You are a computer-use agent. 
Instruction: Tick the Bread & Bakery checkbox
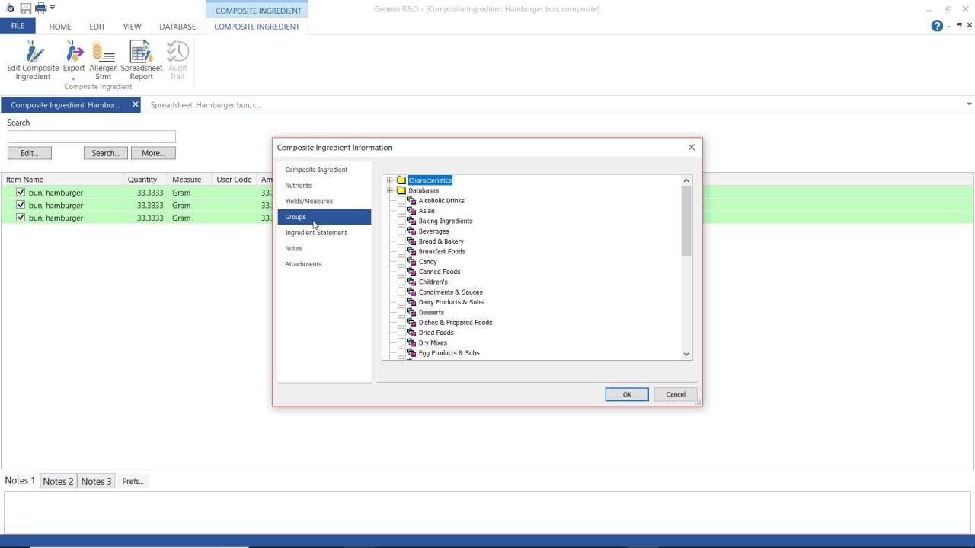point(402,241)
